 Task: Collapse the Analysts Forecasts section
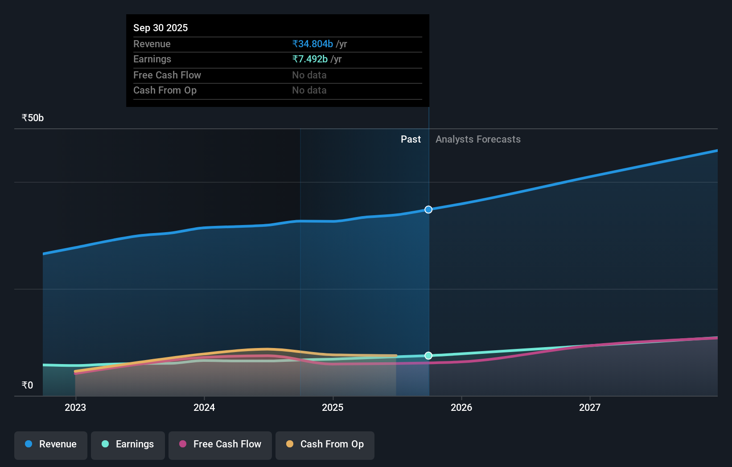pos(478,139)
